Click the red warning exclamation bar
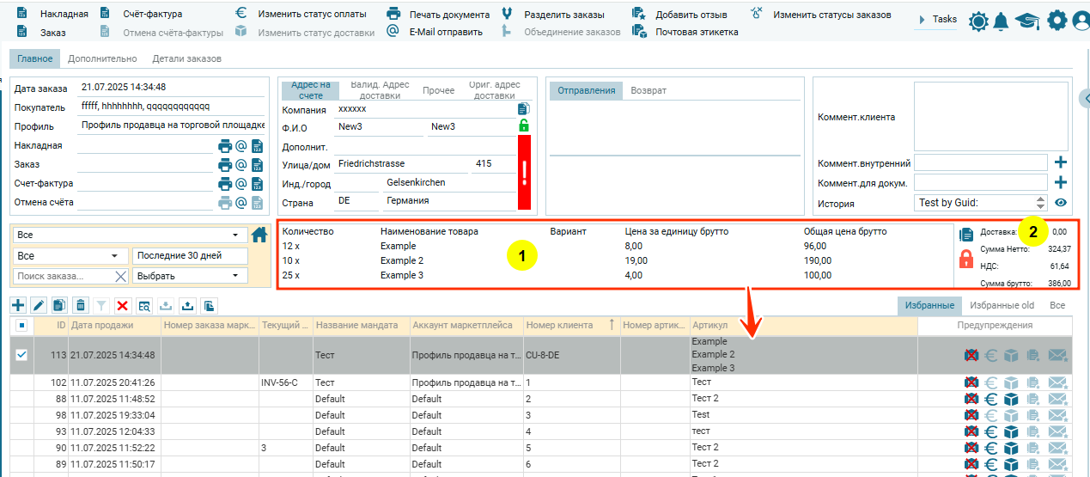This screenshot has width=1090, height=477. click(524, 172)
